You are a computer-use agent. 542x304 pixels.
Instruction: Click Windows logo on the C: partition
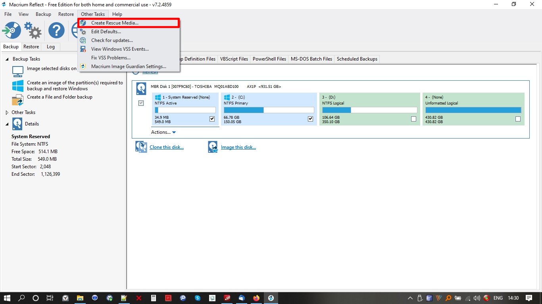pyautogui.click(x=227, y=97)
